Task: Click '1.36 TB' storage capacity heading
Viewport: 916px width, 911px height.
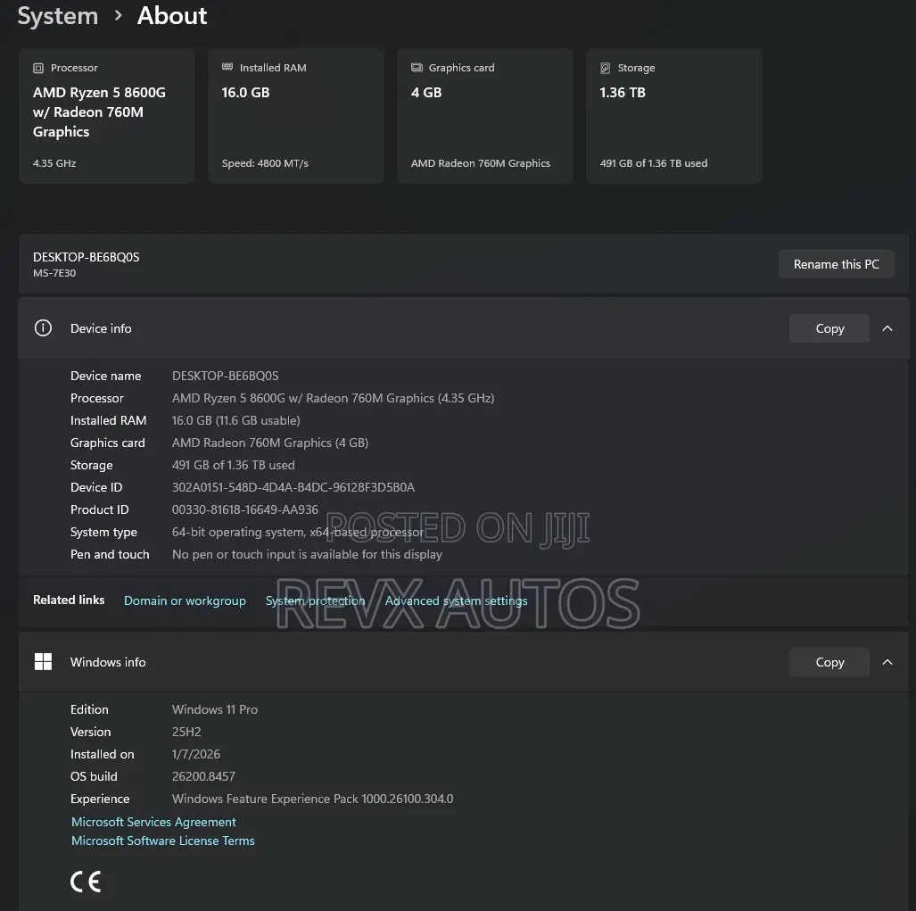Action: click(x=623, y=92)
